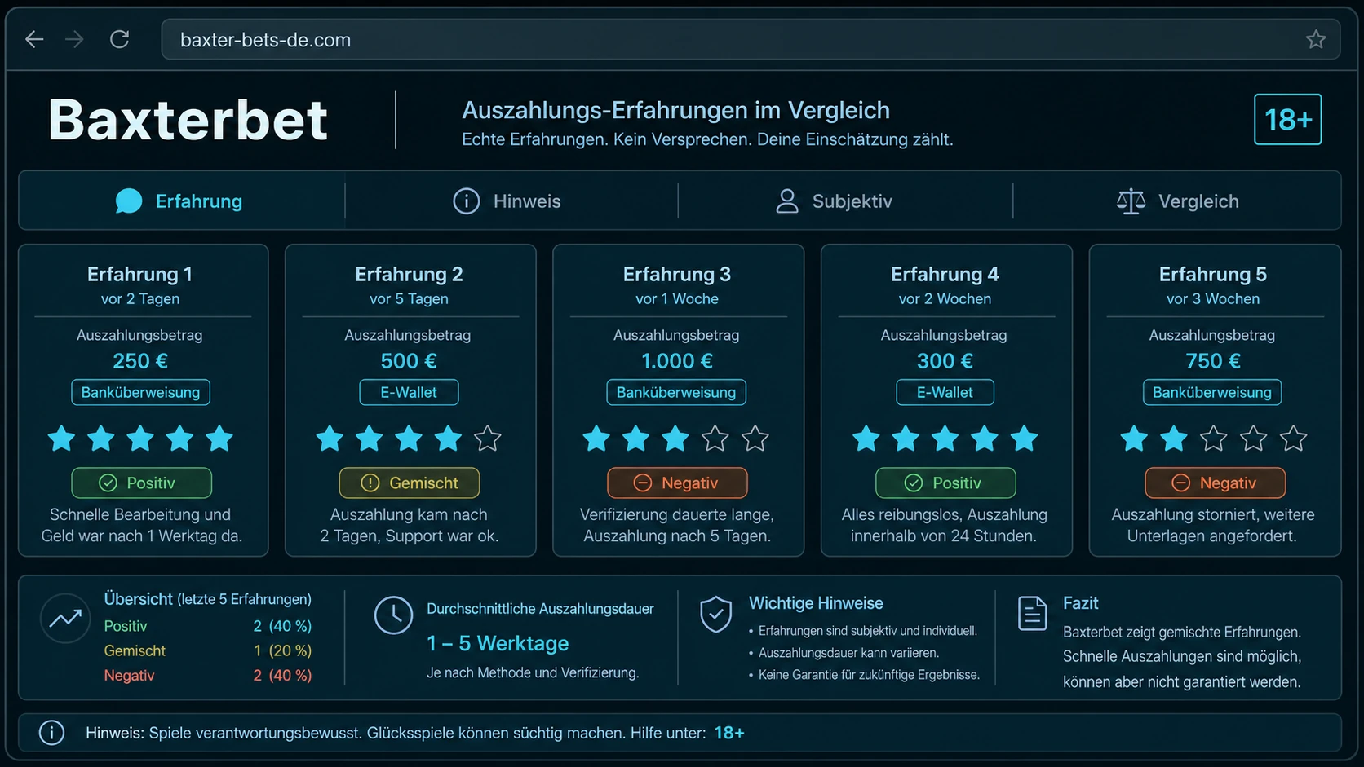
Task: Click info icon in bottom Hinweis bar
Action: tap(51, 733)
